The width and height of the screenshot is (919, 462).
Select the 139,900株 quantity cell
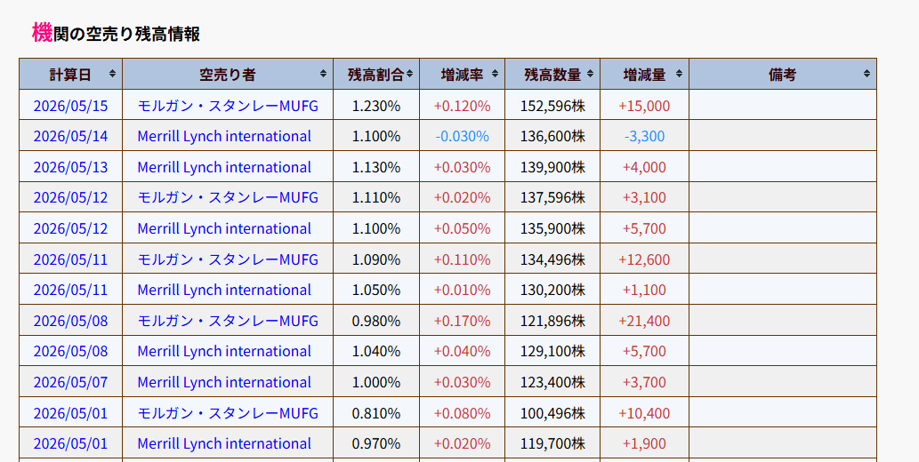552,167
